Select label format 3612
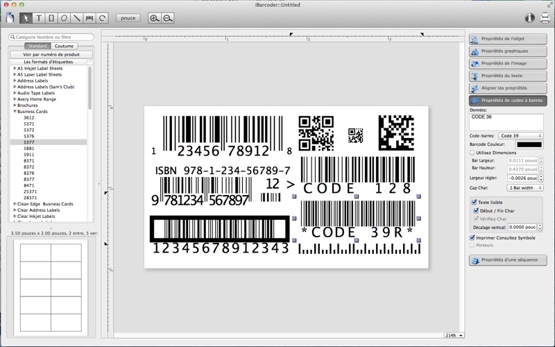Viewport: 555px width, 347px height. (29, 117)
